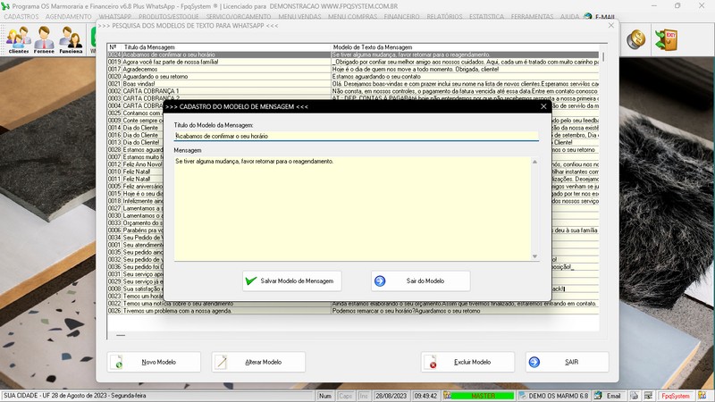Click the MASTER user status indicator
This screenshot has width=715, height=402.
point(483,396)
